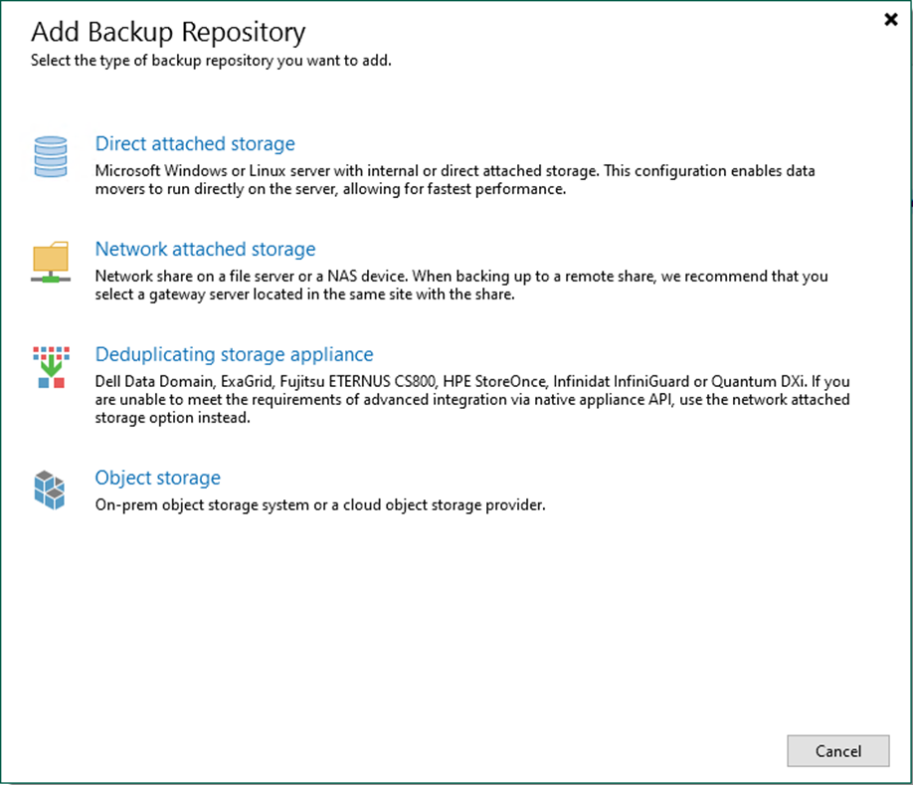Open the Direct attached storage option
This screenshot has width=913, height=785.
195,144
